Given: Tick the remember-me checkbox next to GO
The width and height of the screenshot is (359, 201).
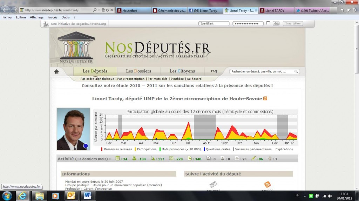Looking at the screenshot, I should (268, 23).
